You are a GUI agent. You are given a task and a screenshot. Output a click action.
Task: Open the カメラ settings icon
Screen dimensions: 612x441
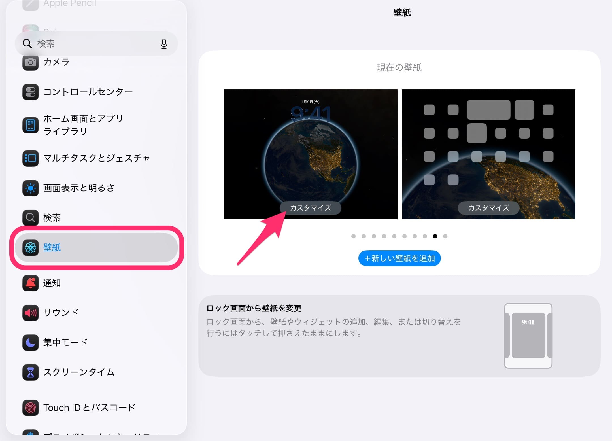click(30, 62)
